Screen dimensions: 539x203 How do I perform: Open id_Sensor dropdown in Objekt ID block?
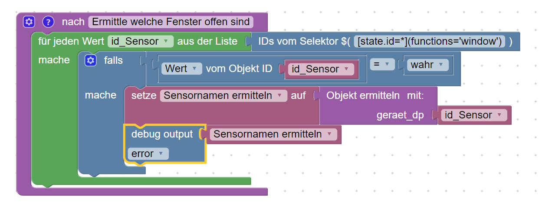tap(320, 69)
